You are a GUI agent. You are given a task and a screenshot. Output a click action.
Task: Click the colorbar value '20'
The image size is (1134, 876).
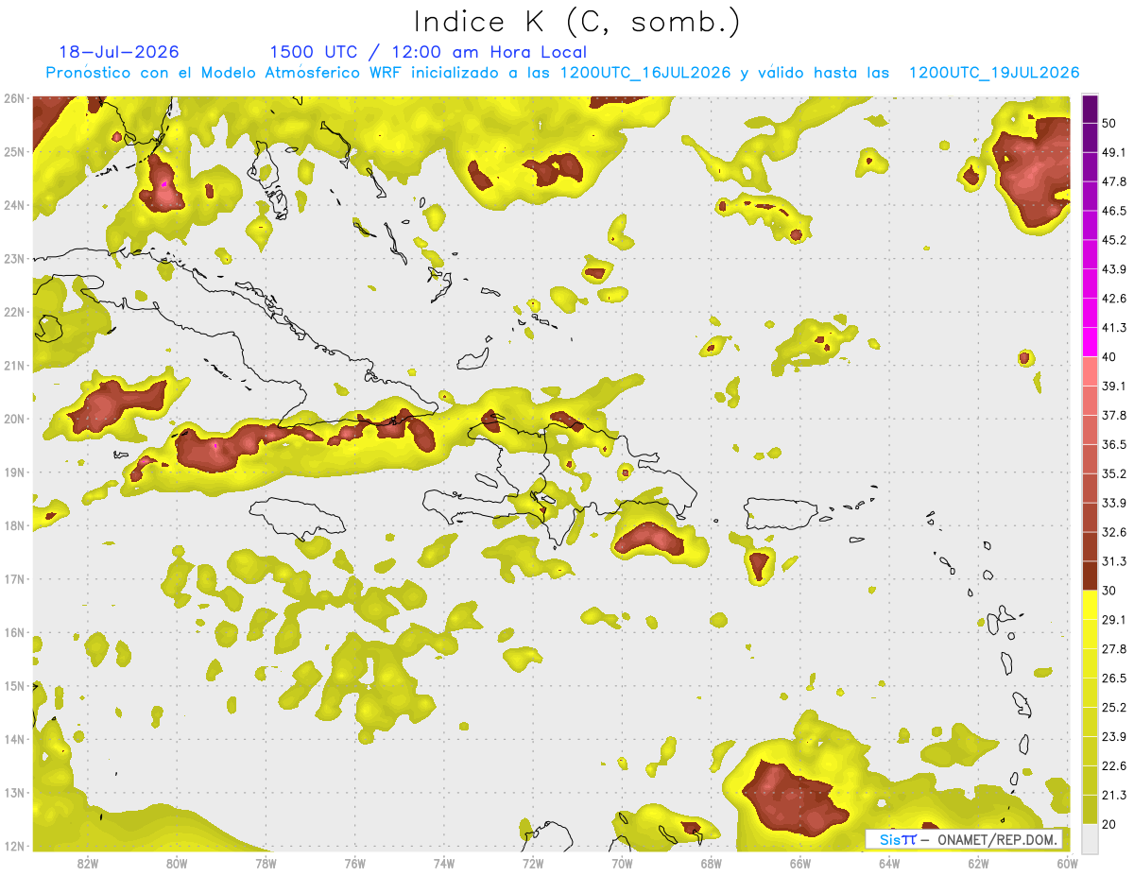tap(1108, 825)
